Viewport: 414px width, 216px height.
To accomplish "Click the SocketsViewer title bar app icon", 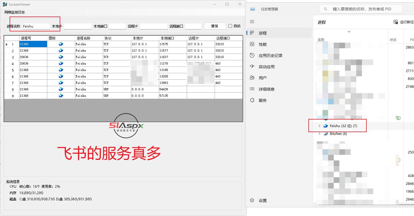I will 5,4.
